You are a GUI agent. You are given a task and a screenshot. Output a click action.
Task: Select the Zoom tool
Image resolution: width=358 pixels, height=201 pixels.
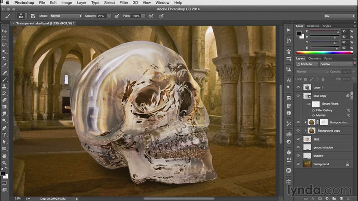4,163
